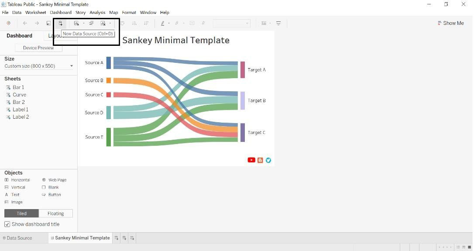Expand the Clear Sheet dropdown arrow
Image resolution: width=474 pixels, height=251 pixels.
[x=110, y=23]
